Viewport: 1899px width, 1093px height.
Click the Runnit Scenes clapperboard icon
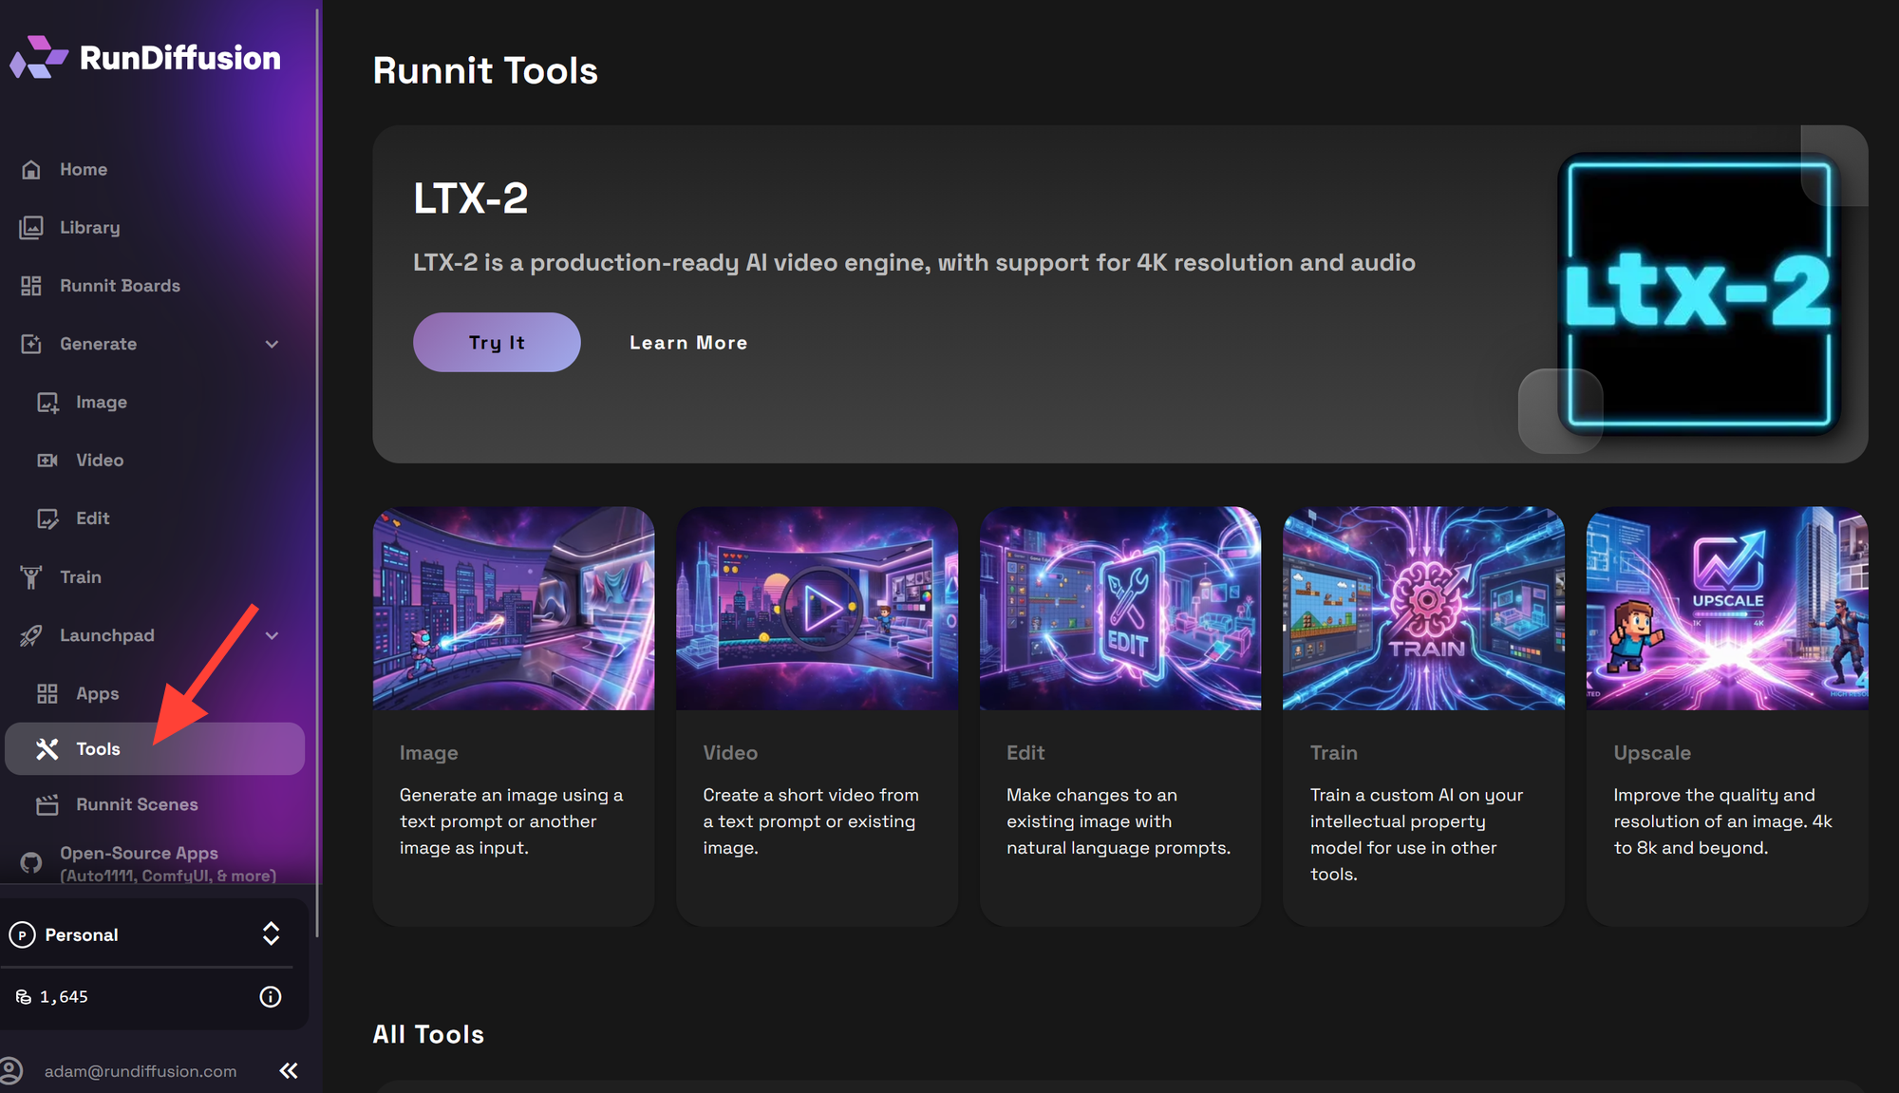47,804
